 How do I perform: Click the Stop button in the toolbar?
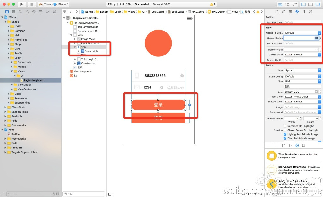coord(32,4)
